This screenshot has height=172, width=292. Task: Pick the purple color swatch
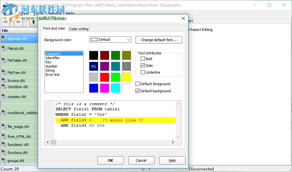coord(105,66)
